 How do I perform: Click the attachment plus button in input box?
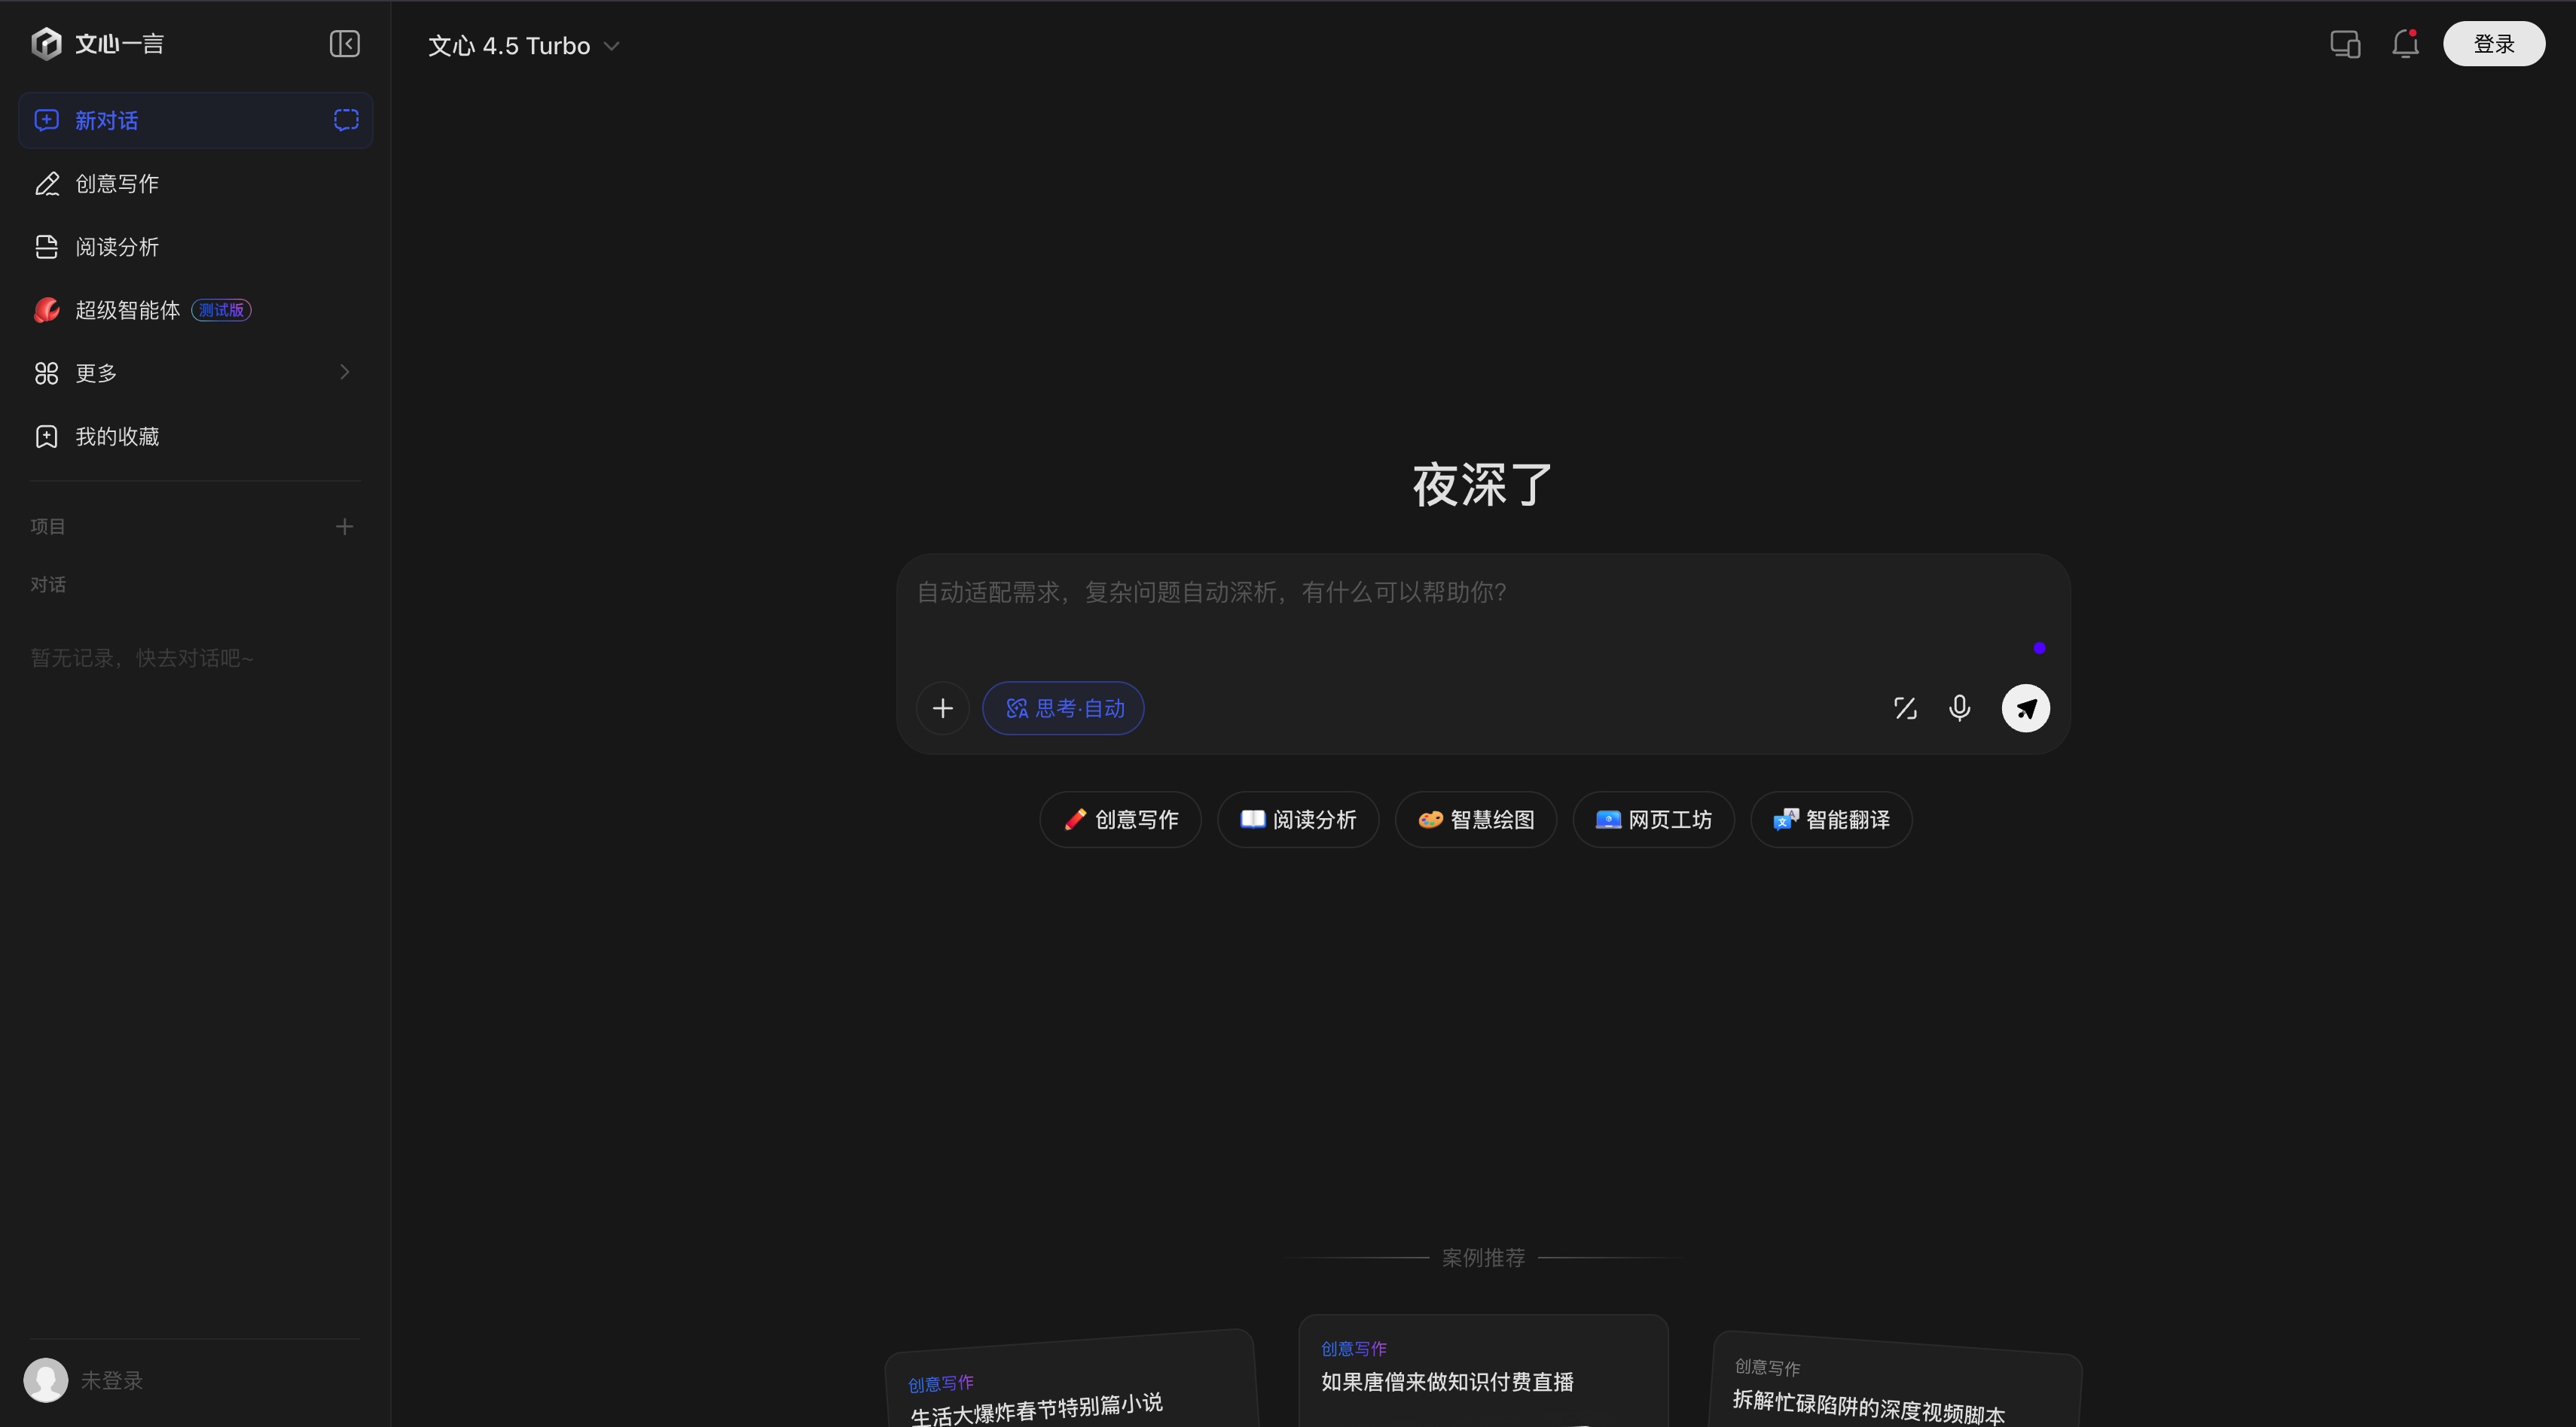click(x=942, y=708)
